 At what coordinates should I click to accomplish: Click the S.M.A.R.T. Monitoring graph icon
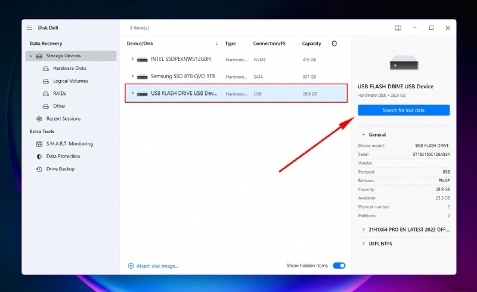click(x=39, y=144)
